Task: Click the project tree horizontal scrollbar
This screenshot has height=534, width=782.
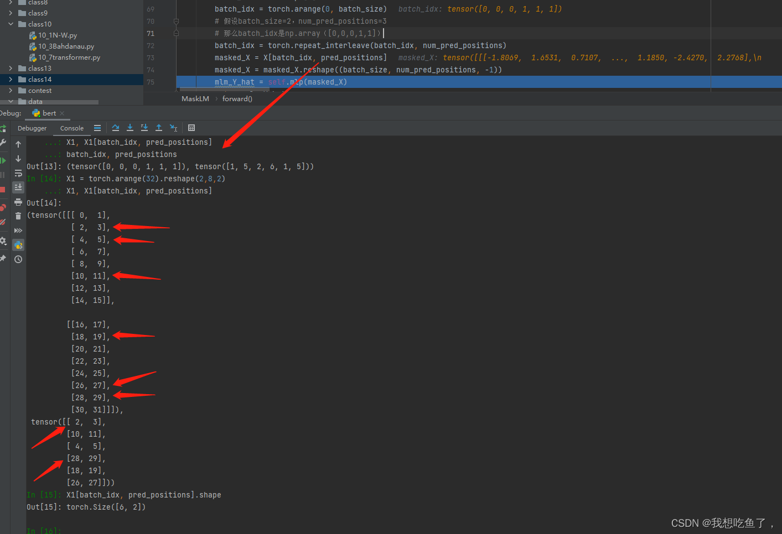Action: coord(49,102)
